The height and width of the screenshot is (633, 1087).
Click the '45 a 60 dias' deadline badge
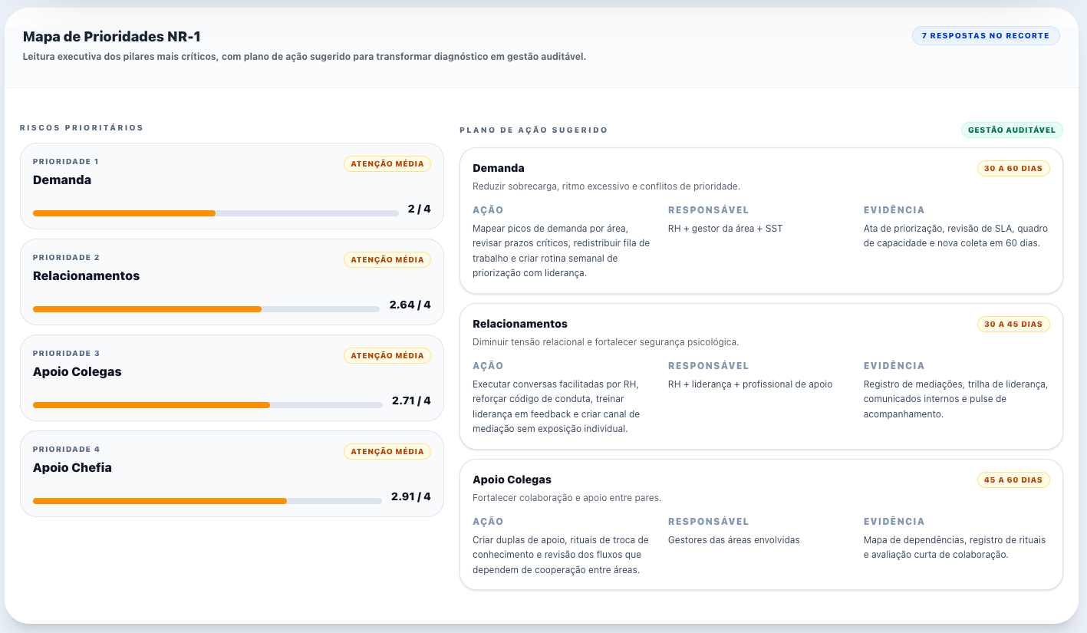(1013, 480)
